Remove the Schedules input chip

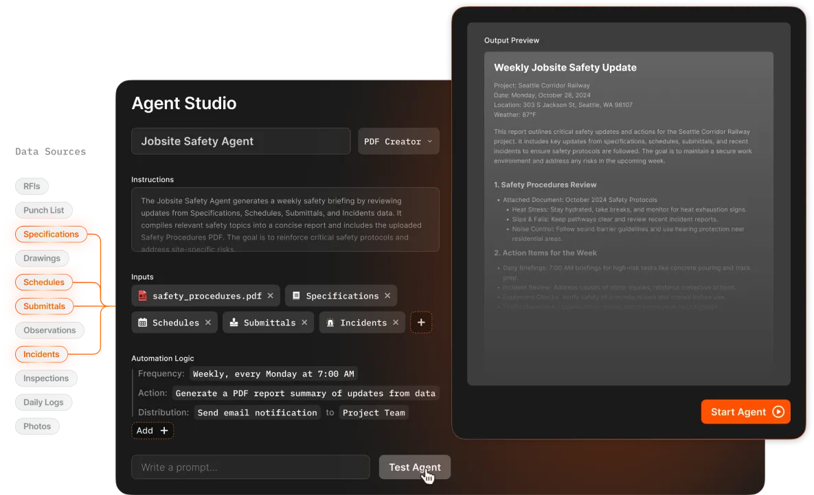pos(208,323)
